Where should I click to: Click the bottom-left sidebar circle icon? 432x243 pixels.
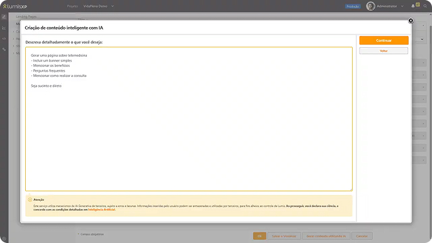4,239
